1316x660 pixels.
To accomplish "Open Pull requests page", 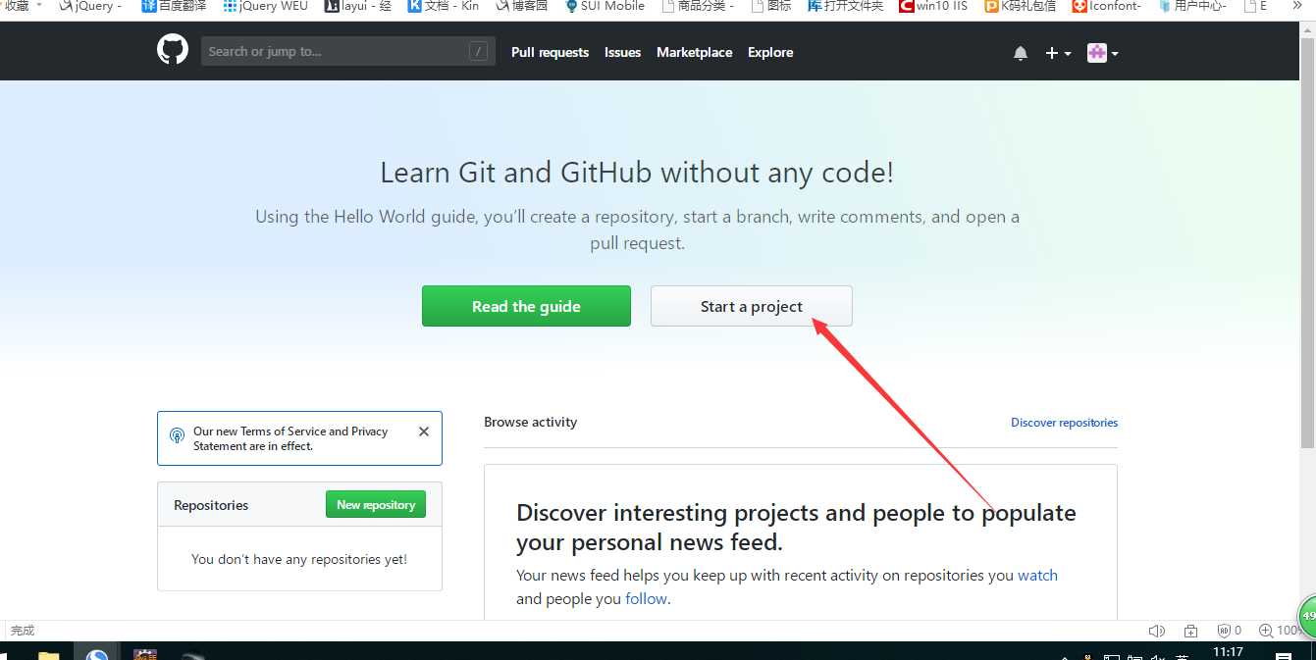I will (550, 53).
